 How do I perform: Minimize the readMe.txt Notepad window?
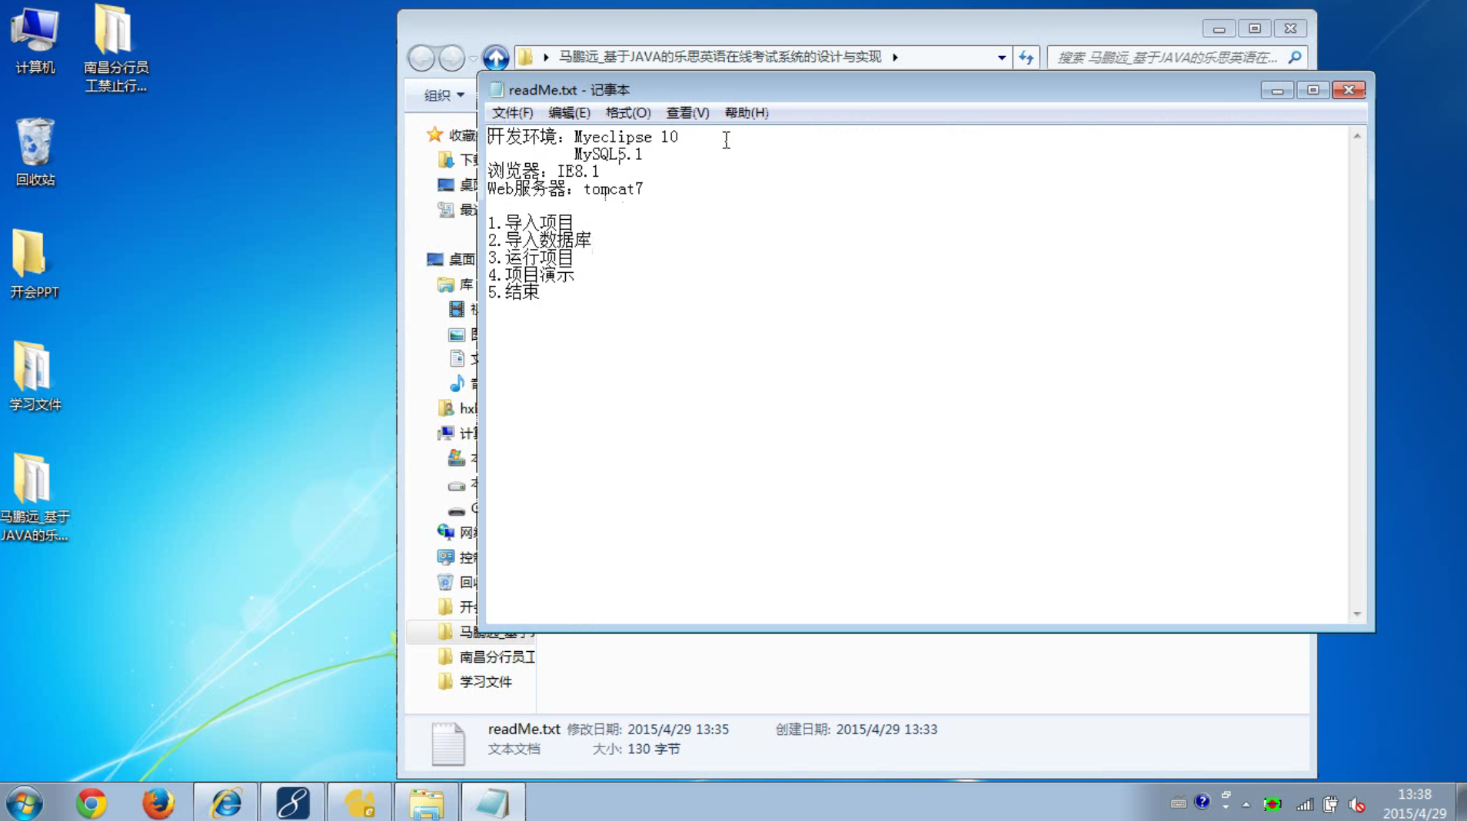pos(1277,90)
